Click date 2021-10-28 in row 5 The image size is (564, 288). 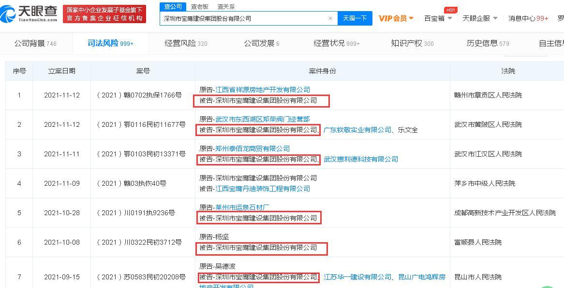(x=62, y=213)
